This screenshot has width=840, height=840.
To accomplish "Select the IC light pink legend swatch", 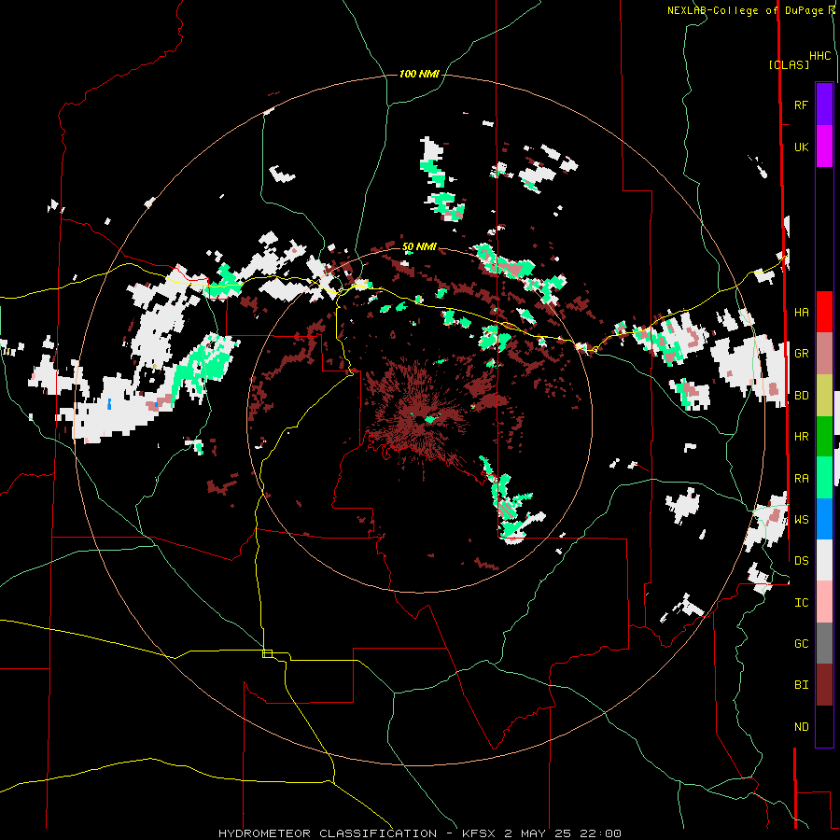I will click(824, 602).
